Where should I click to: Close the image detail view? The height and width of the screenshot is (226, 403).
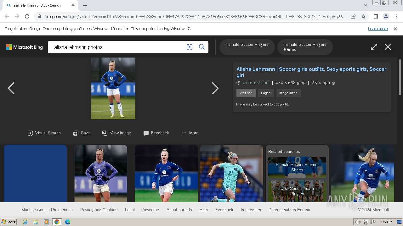(388, 47)
